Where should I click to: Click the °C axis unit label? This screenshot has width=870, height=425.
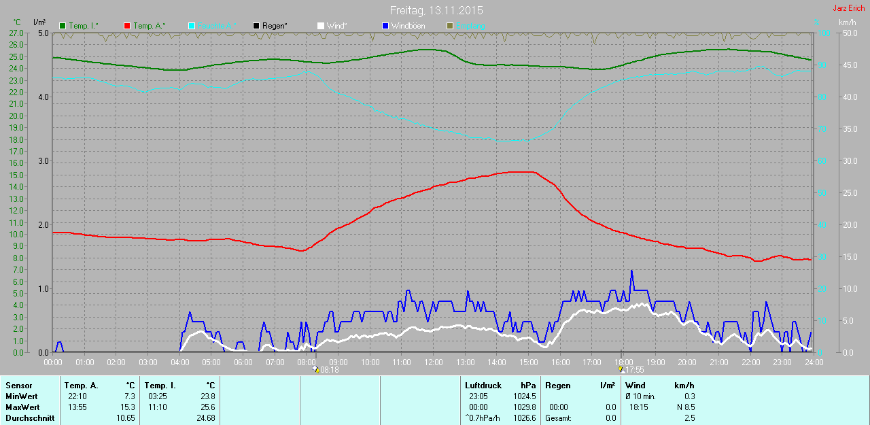click(18, 23)
